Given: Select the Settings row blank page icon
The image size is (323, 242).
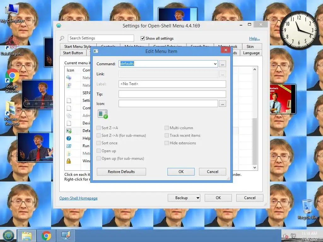Looking at the screenshot, I should (69, 101).
